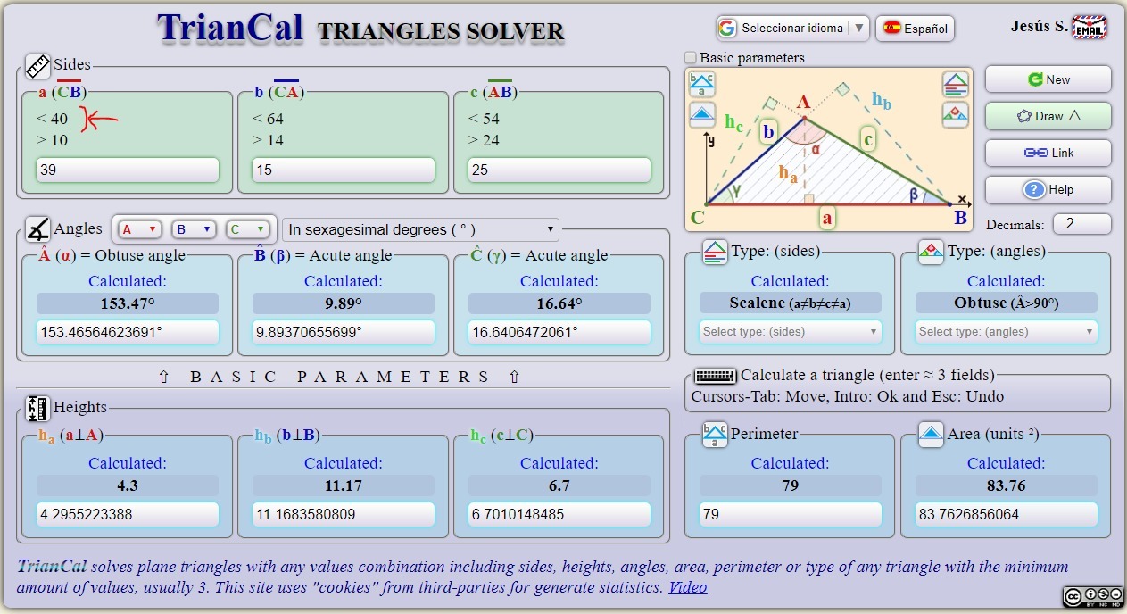Click calculated Obtuse type result
This screenshot has height=614, width=1127.
[x=1006, y=303]
